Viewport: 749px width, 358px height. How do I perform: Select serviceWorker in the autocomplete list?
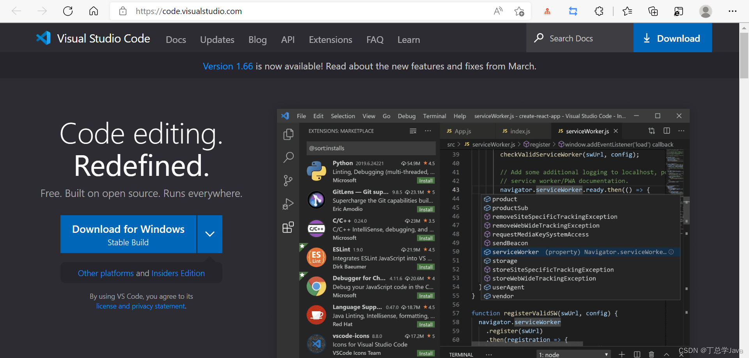click(x=581, y=252)
